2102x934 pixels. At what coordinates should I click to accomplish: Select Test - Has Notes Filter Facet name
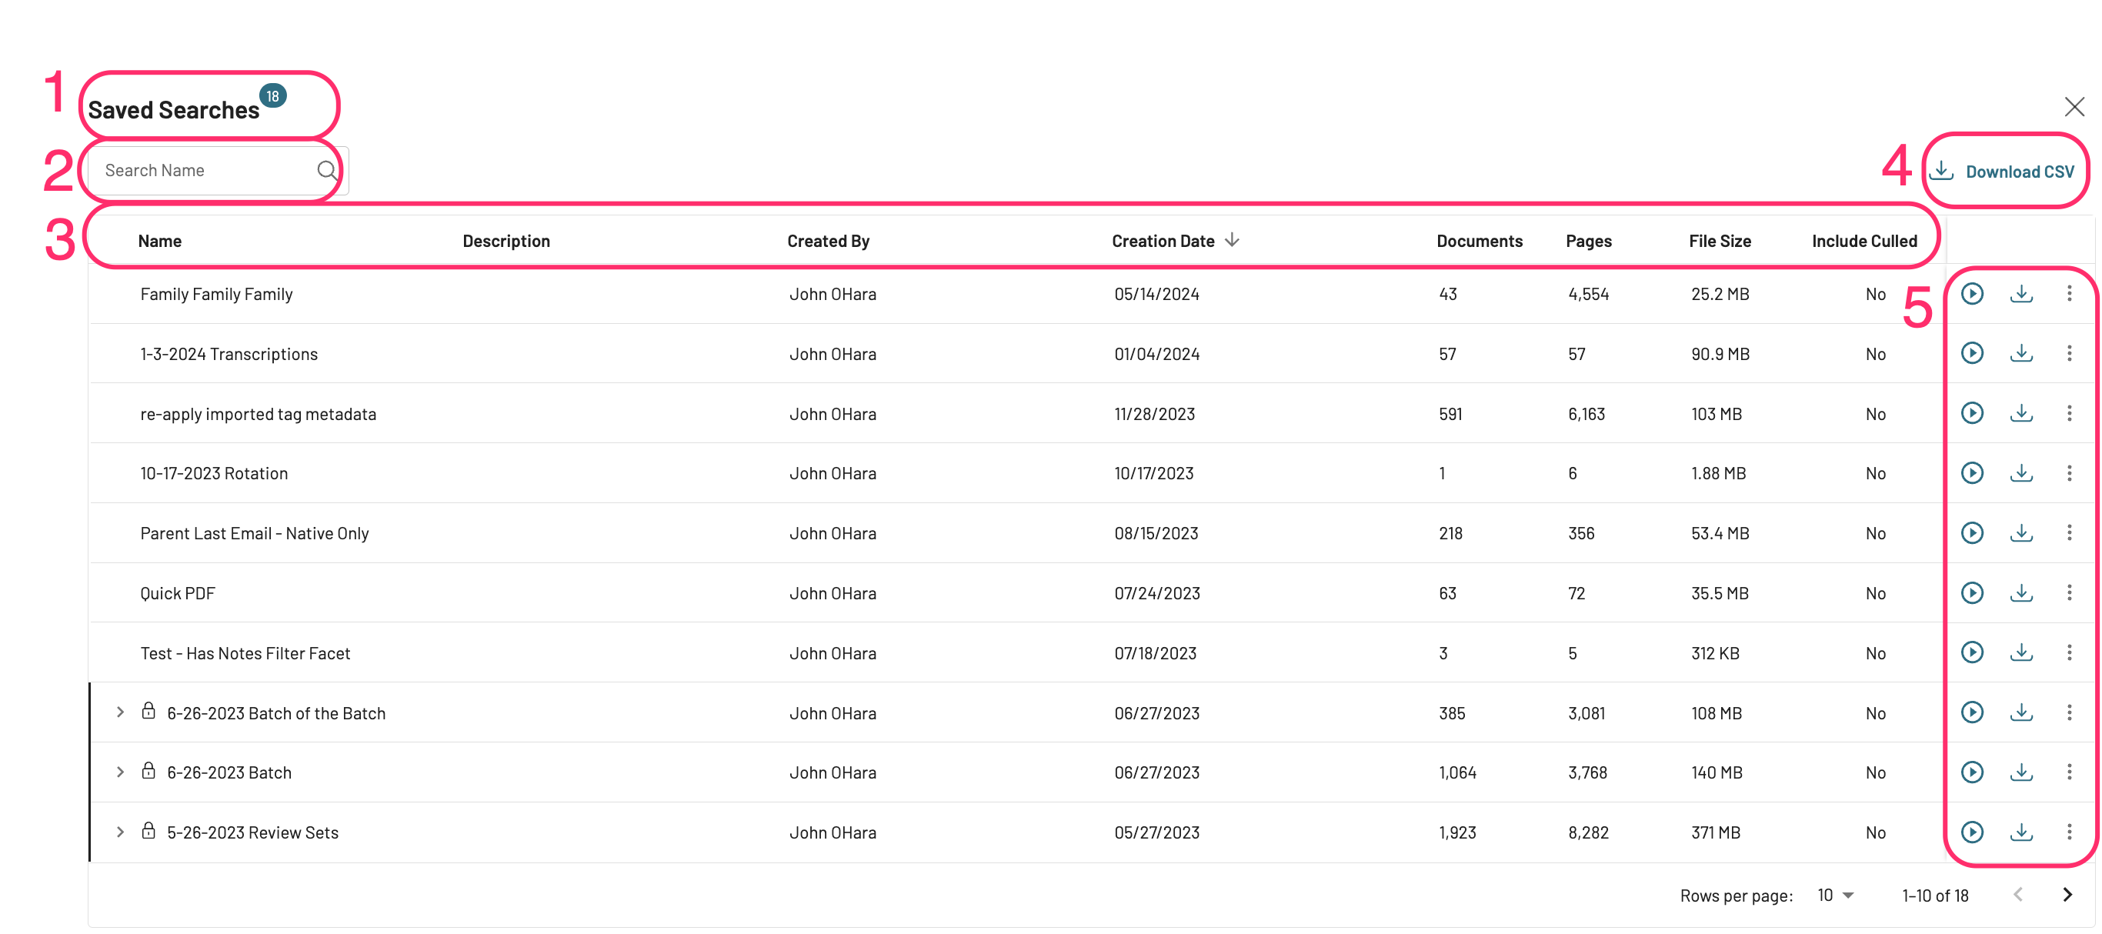pos(245,653)
